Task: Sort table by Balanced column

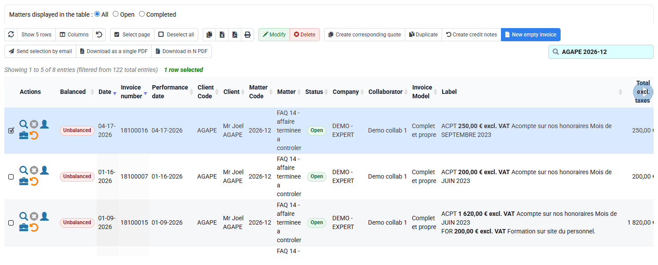Action: pyautogui.click(x=77, y=92)
